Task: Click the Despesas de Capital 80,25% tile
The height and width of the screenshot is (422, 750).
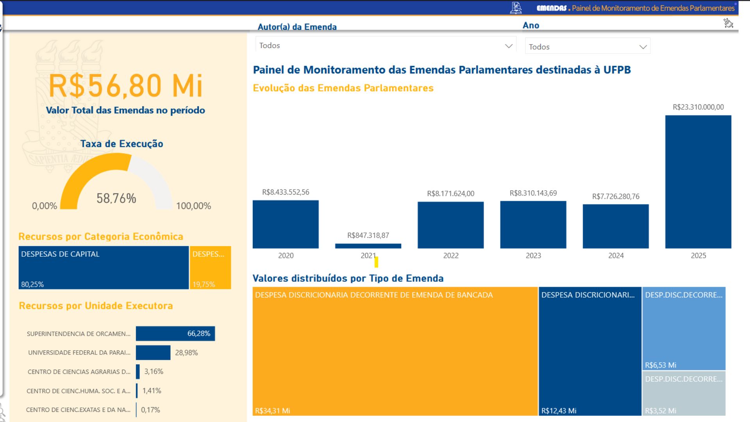Action: click(x=104, y=268)
